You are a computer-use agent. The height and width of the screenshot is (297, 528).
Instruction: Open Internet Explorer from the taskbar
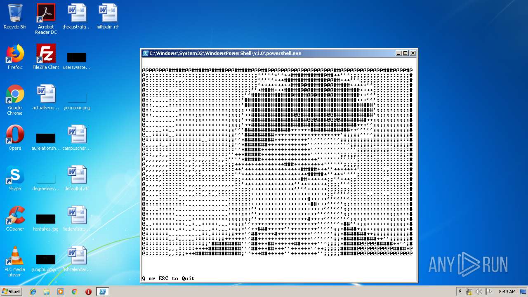point(33,292)
